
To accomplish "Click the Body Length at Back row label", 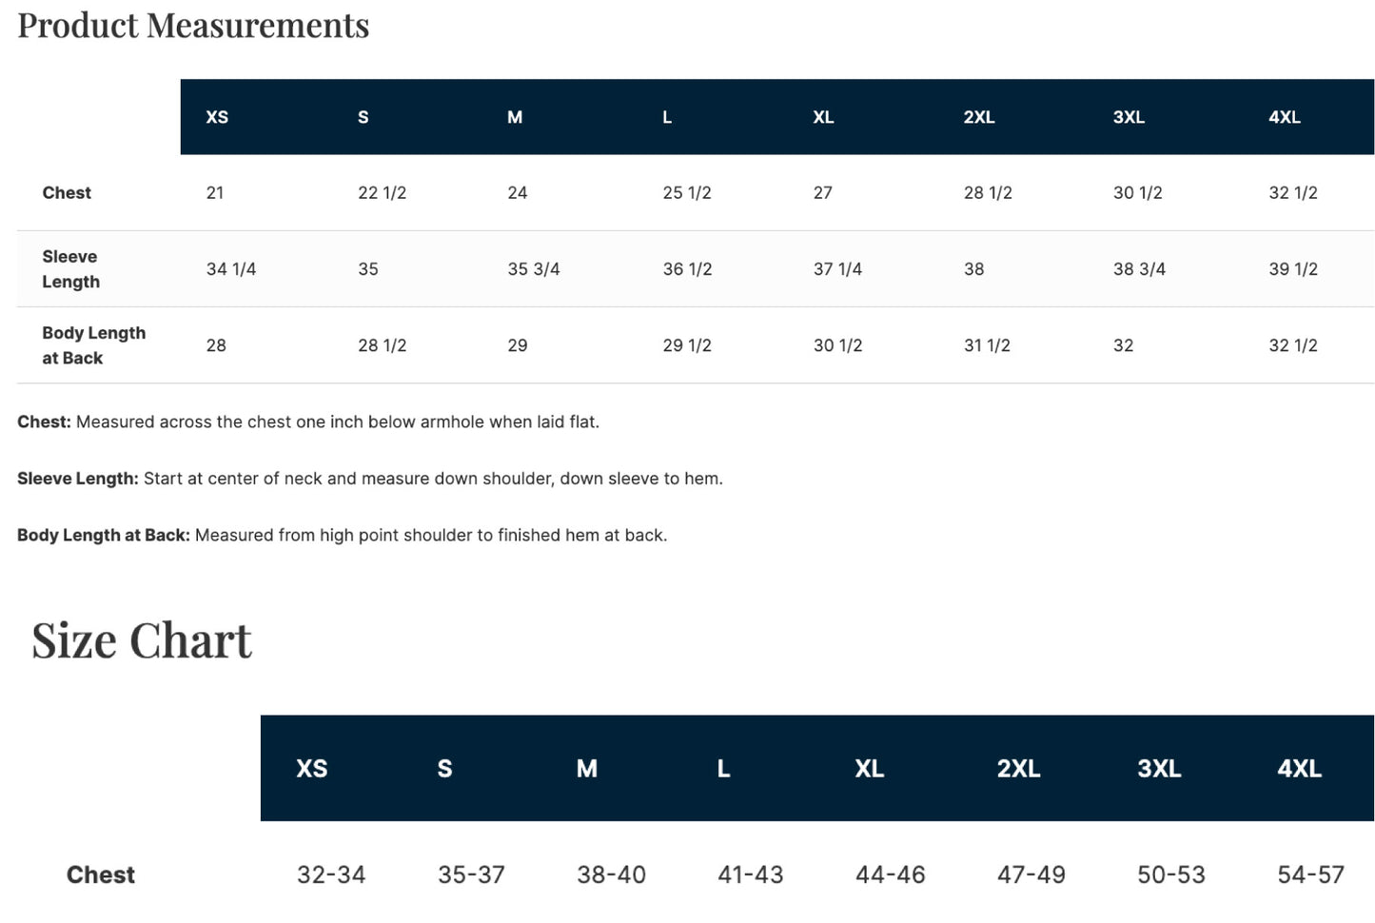I will point(93,344).
